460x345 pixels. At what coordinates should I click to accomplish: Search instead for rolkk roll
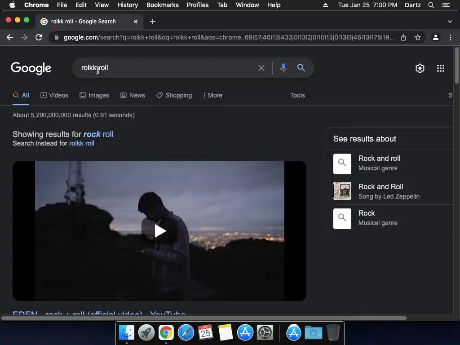(x=82, y=143)
